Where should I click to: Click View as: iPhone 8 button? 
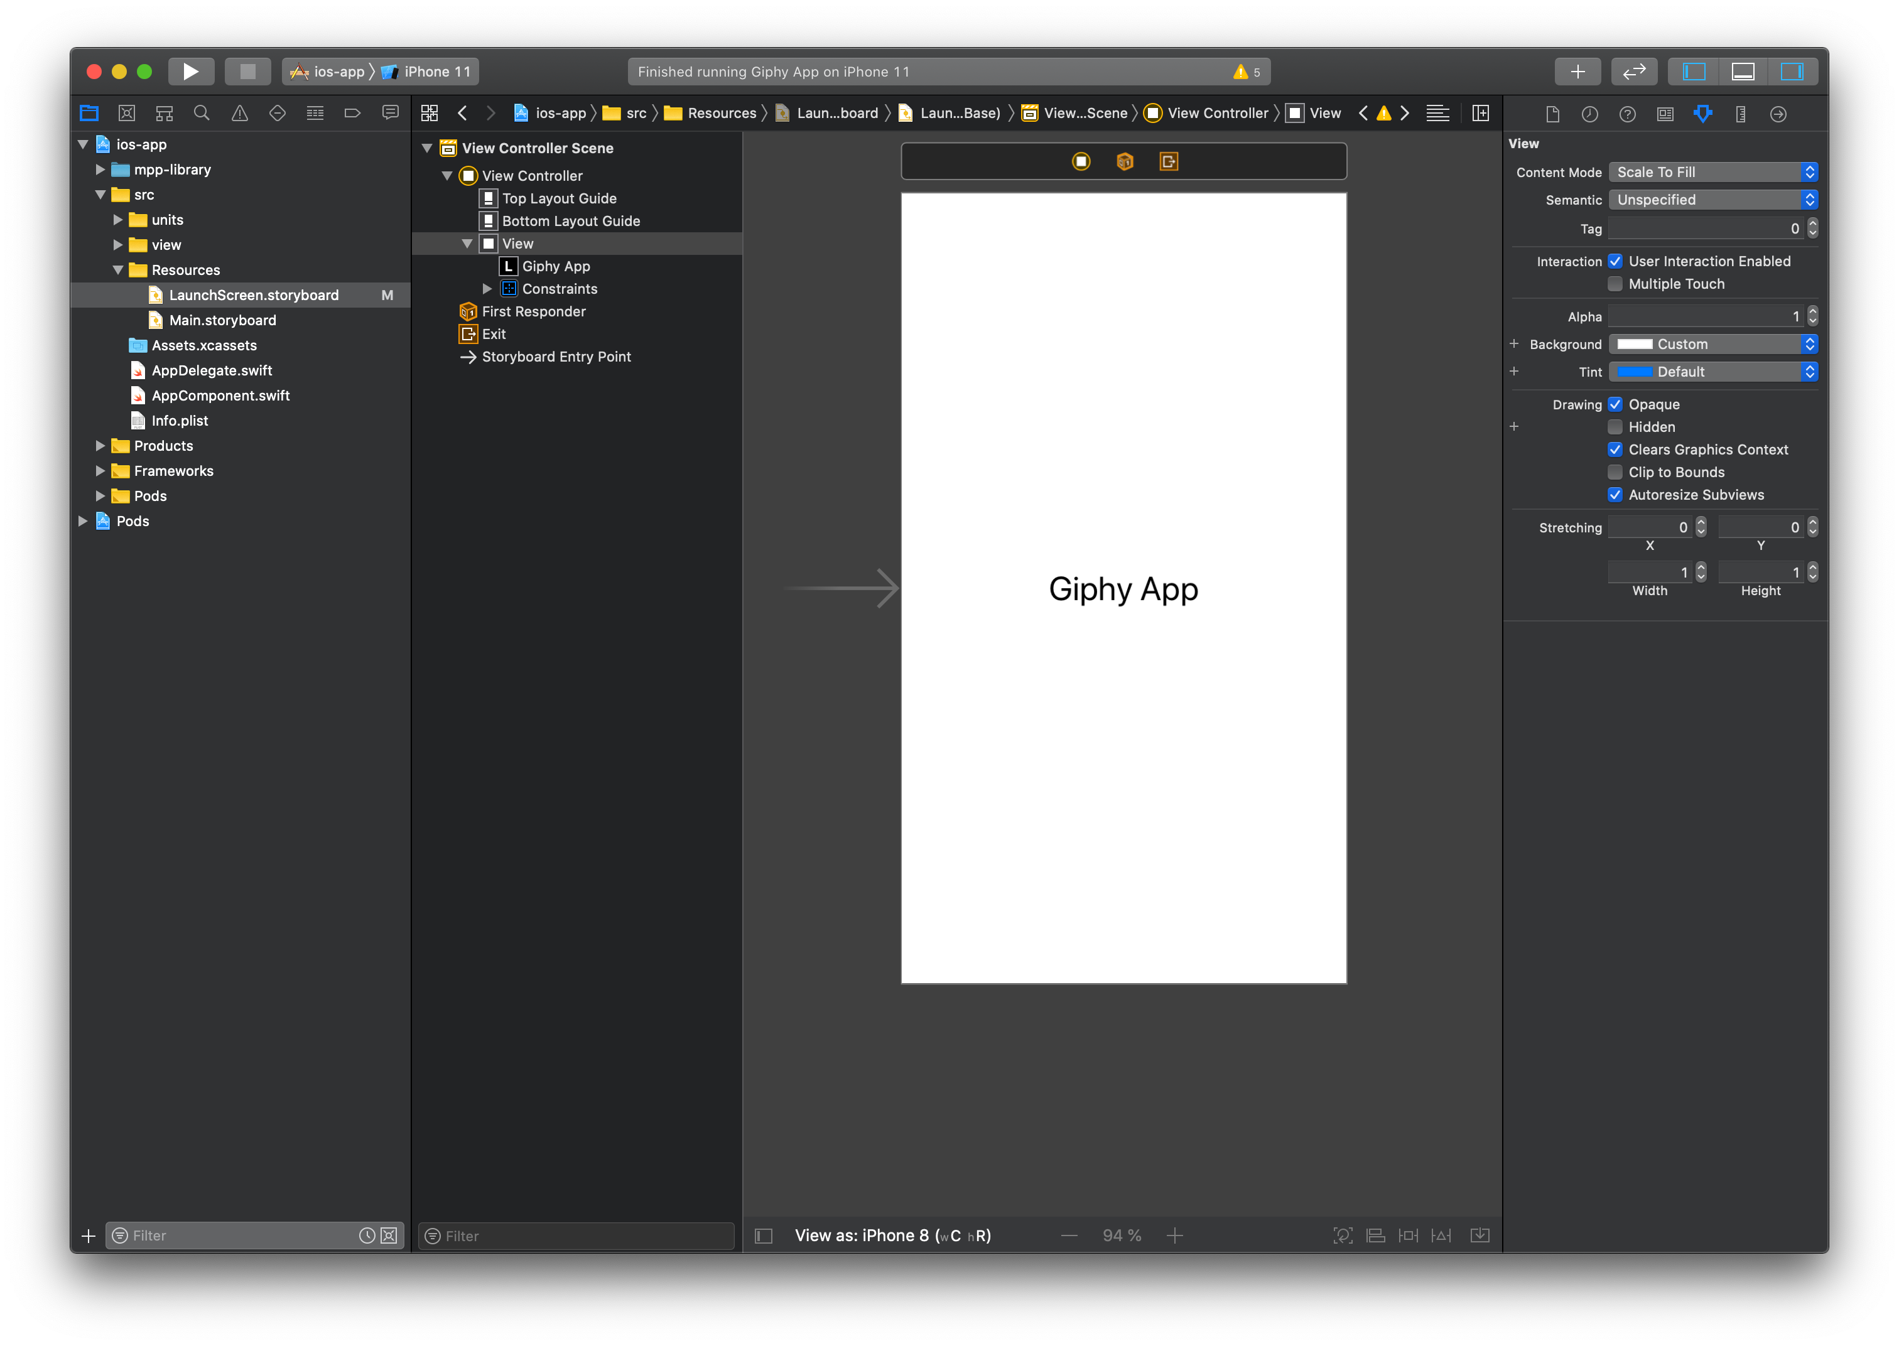[892, 1236]
